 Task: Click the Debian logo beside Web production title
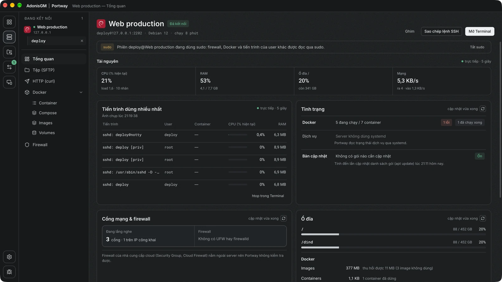[101, 24]
